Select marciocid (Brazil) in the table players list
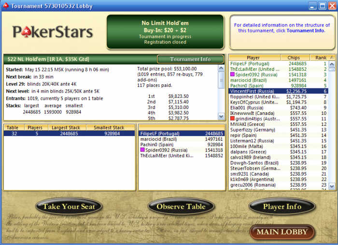The image size is (338, 245). 181,139
